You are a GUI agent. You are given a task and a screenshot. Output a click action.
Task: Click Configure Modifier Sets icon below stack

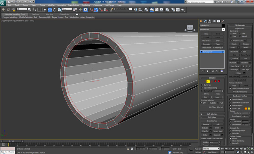tap(222, 71)
